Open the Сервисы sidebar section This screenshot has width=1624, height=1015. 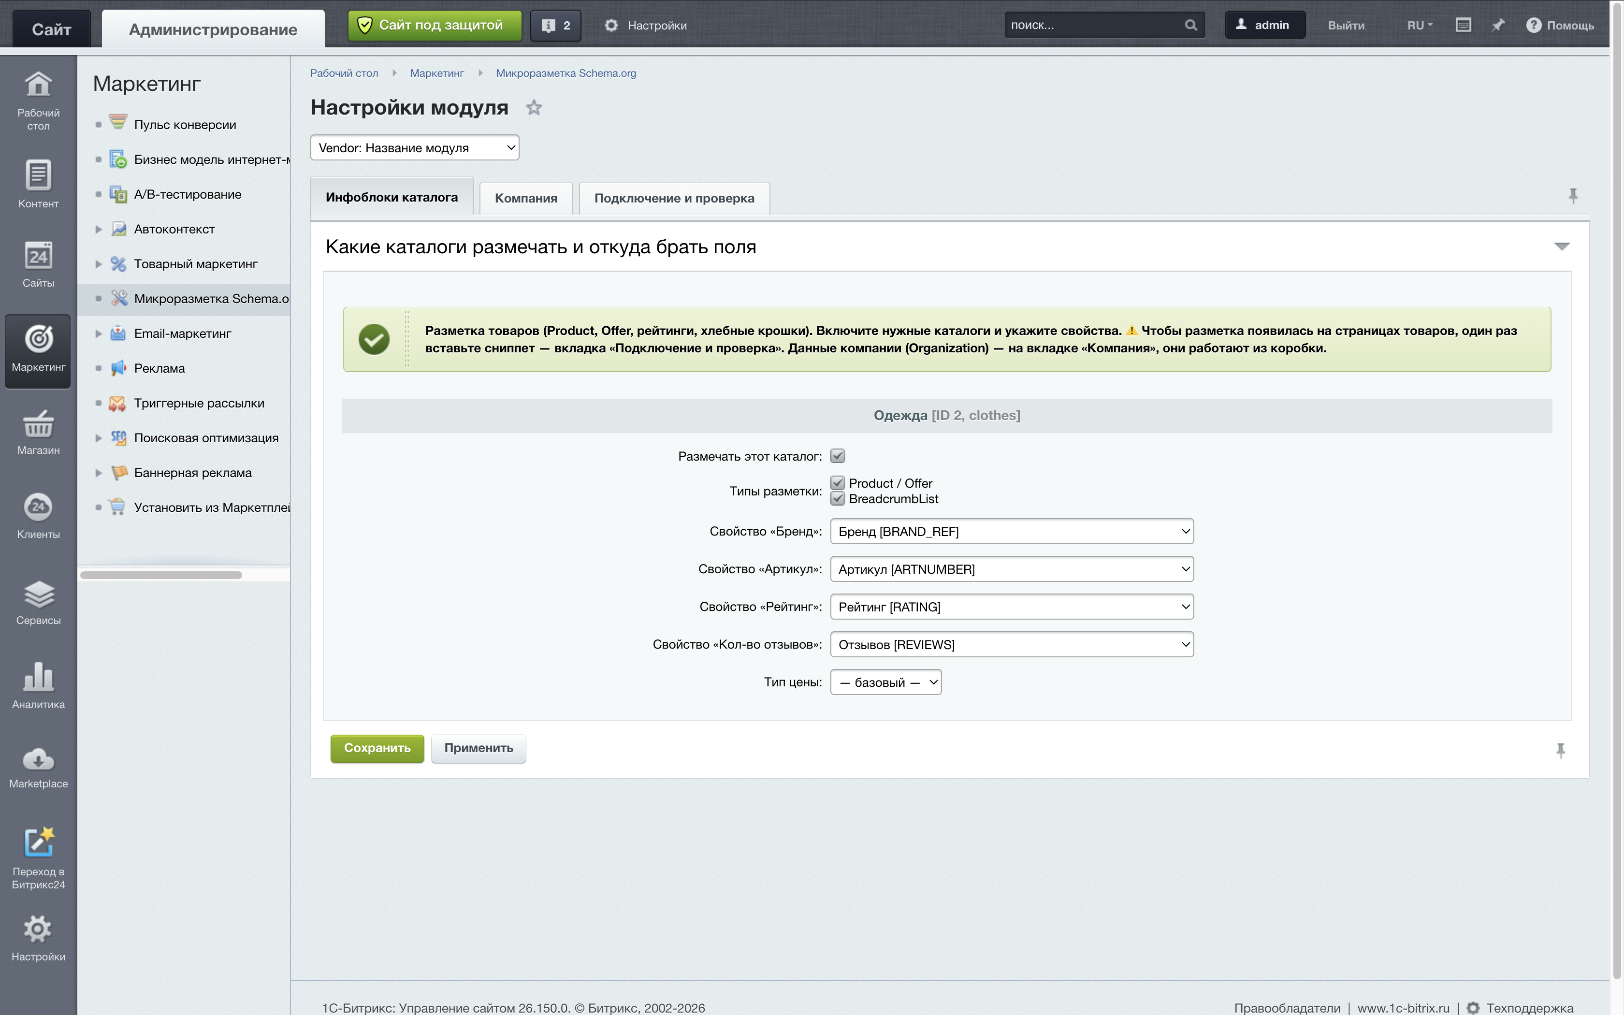(38, 602)
